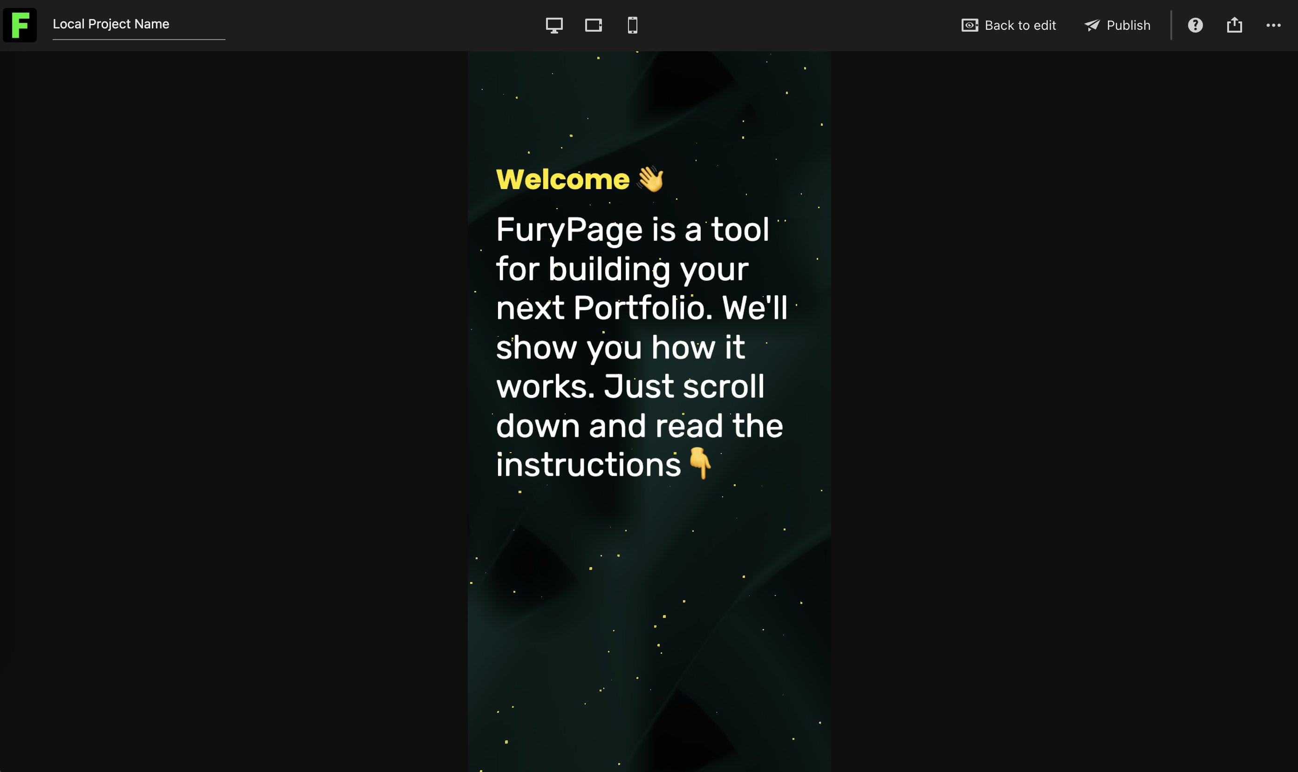Click the 'next Portfolio' text line
1298x772 pixels.
click(x=604, y=307)
